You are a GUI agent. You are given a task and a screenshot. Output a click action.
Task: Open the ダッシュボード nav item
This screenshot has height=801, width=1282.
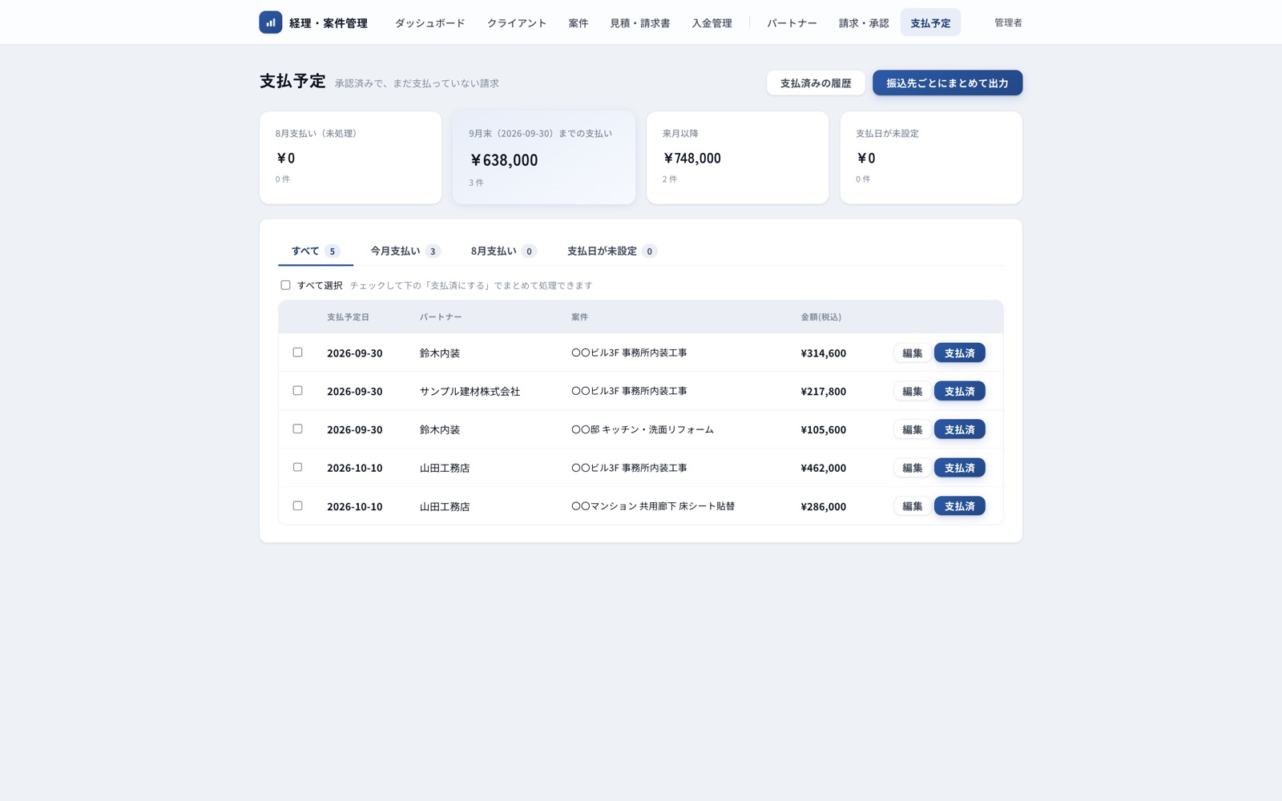coord(429,23)
